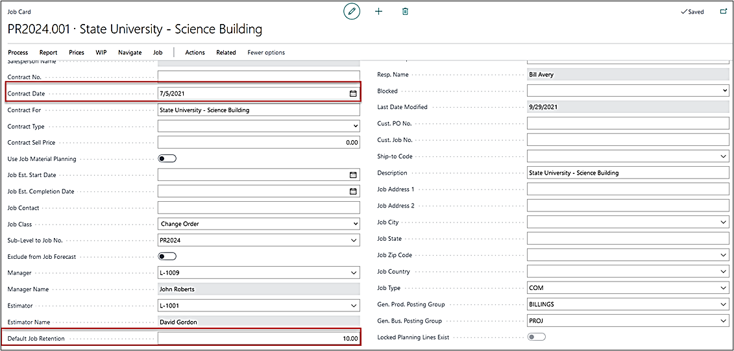
Task: Open Job Est. Start Date calendar picker
Action: 353,175
